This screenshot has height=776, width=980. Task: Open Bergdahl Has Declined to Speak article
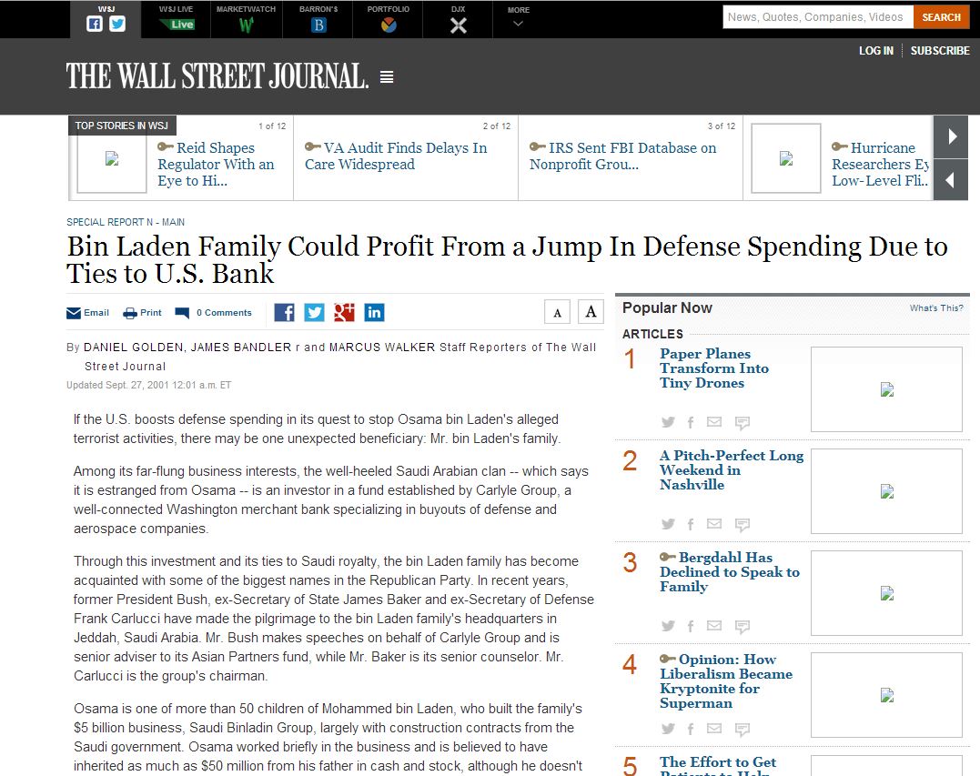pyautogui.click(x=730, y=572)
